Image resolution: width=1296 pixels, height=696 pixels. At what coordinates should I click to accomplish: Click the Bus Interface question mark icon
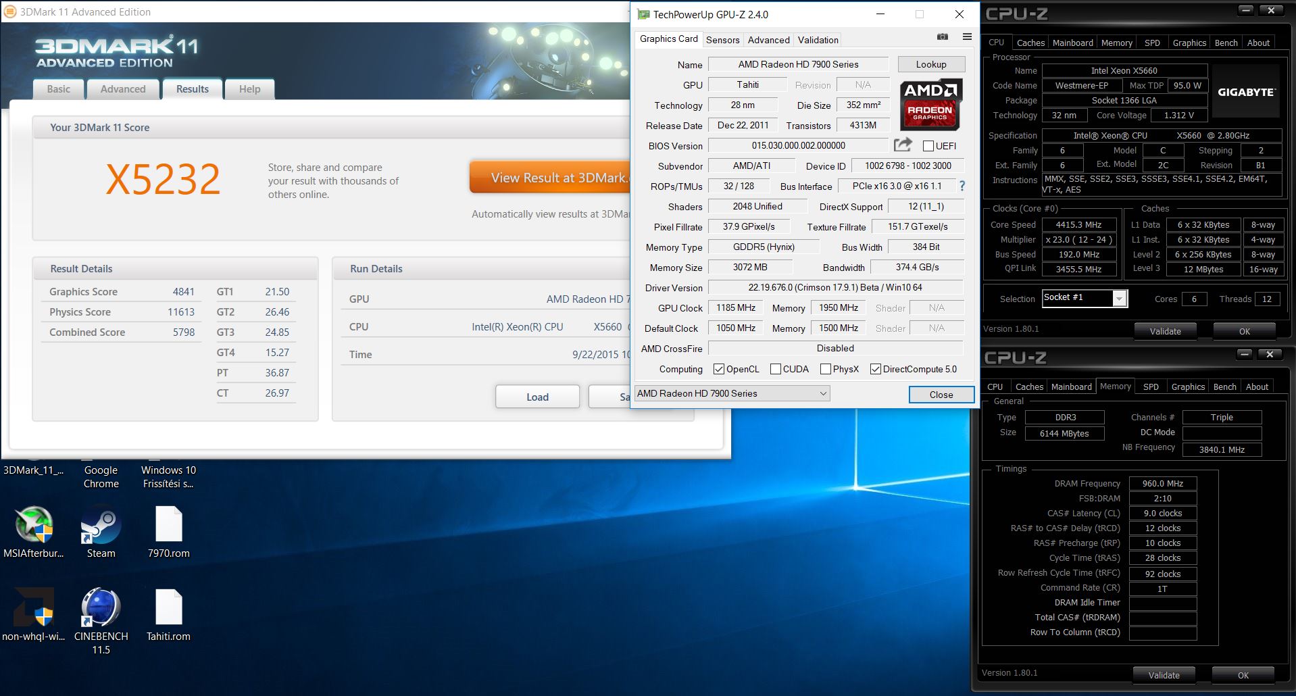[962, 186]
